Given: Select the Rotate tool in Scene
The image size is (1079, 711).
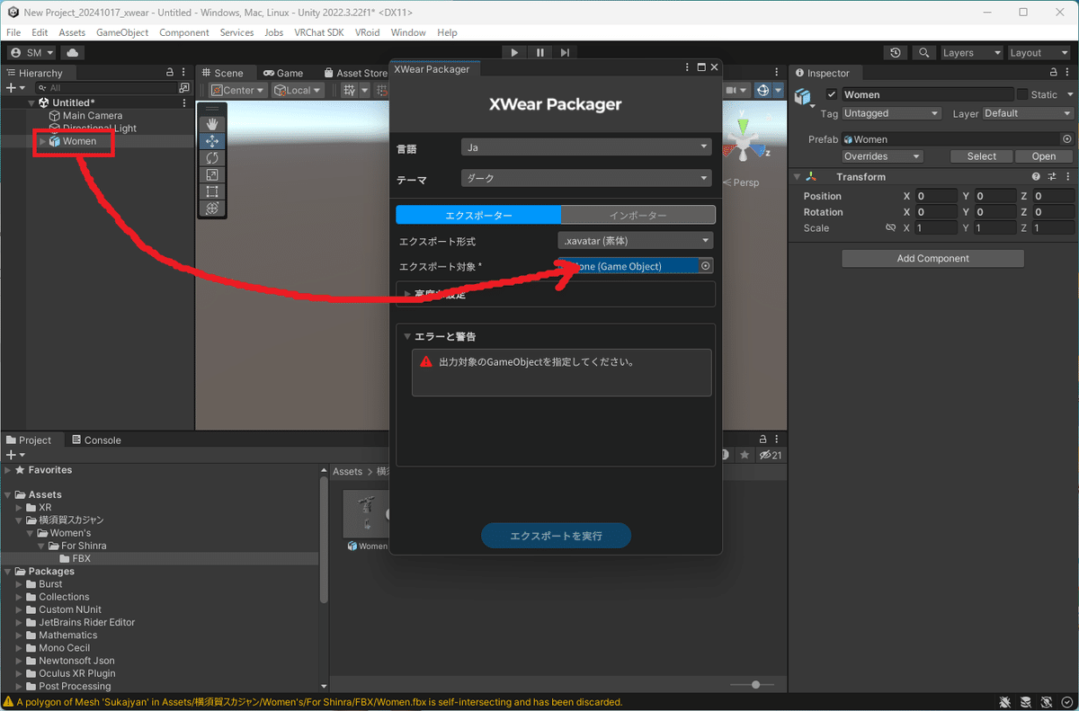Looking at the screenshot, I should point(212,158).
